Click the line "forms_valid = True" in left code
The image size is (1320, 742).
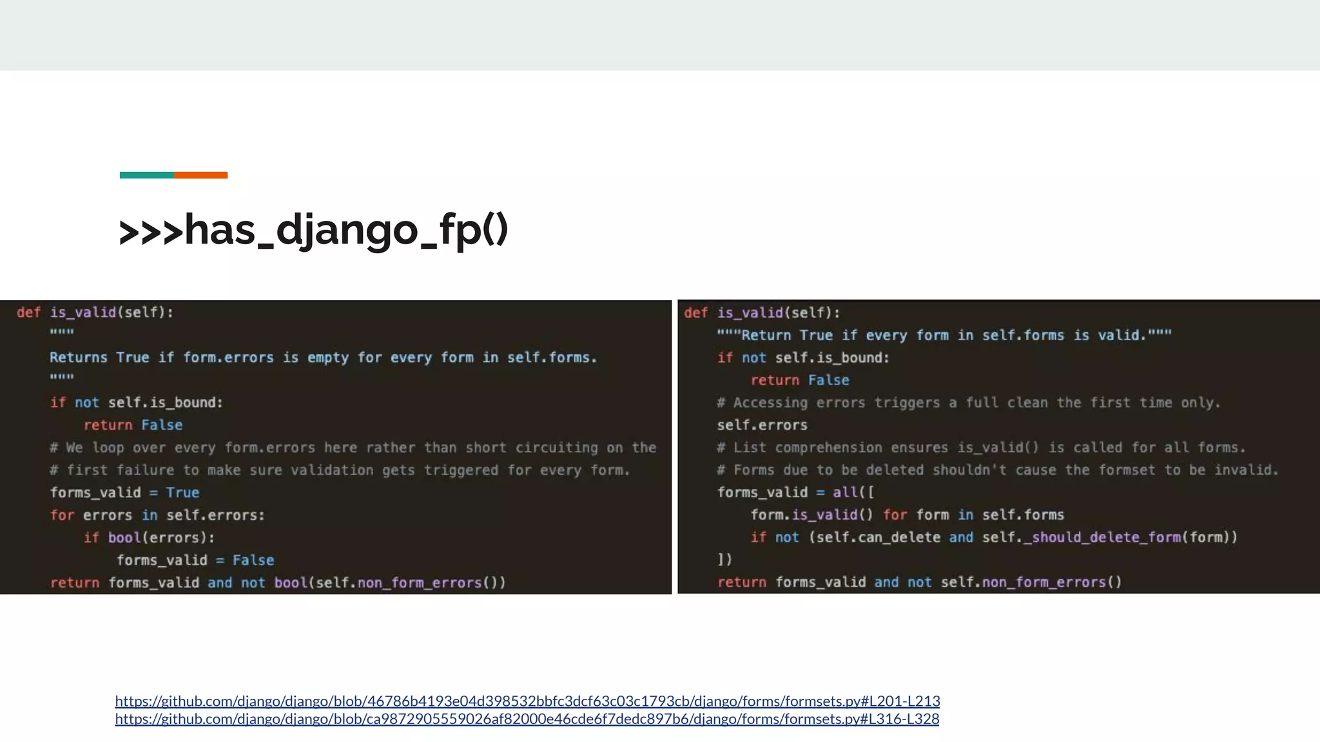click(x=125, y=493)
